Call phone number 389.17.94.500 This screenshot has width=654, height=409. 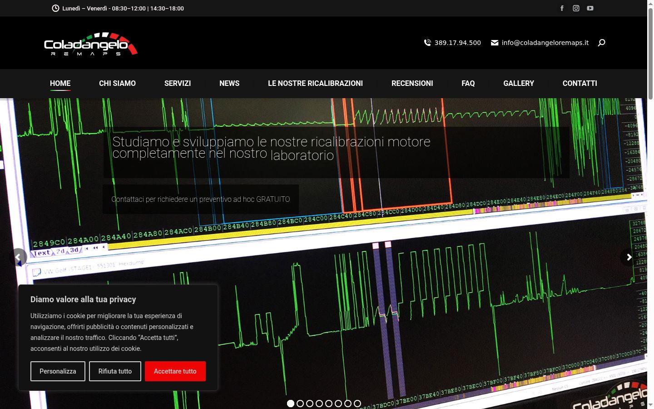(452, 43)
